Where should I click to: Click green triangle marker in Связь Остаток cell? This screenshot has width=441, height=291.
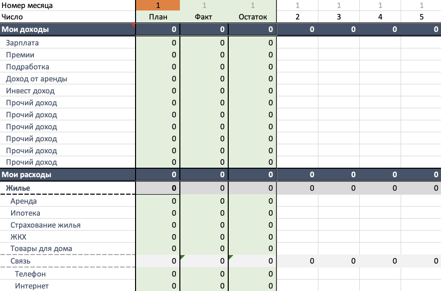(231, 257)
